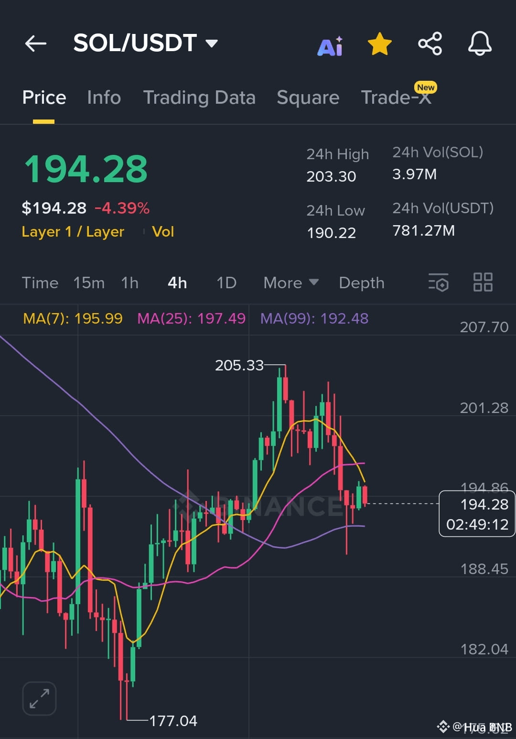The height and width of the screenshot is (739, 516).
Task: Select the 1h timeframe
Action: [129, 283]
